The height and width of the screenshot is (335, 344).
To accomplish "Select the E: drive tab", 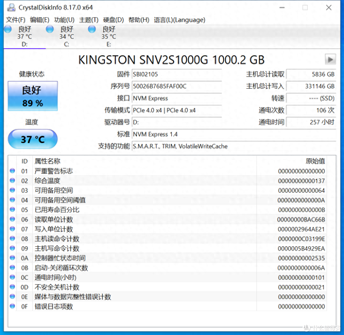I will tap(109, 36).
